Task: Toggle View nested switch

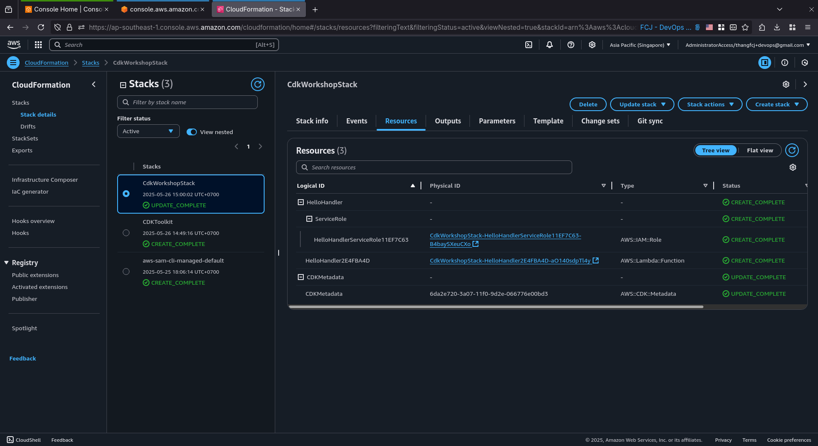Action: (x=192, y=132)
